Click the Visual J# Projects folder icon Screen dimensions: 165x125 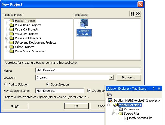[12, 34]
